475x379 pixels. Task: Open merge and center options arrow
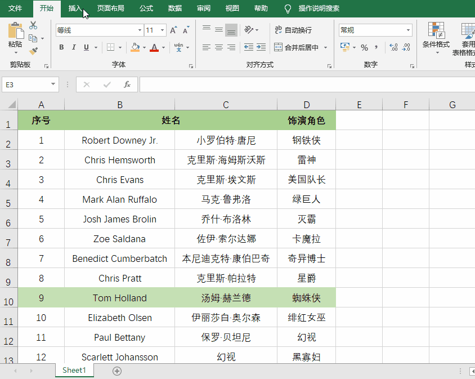click(x=326, y=47)
